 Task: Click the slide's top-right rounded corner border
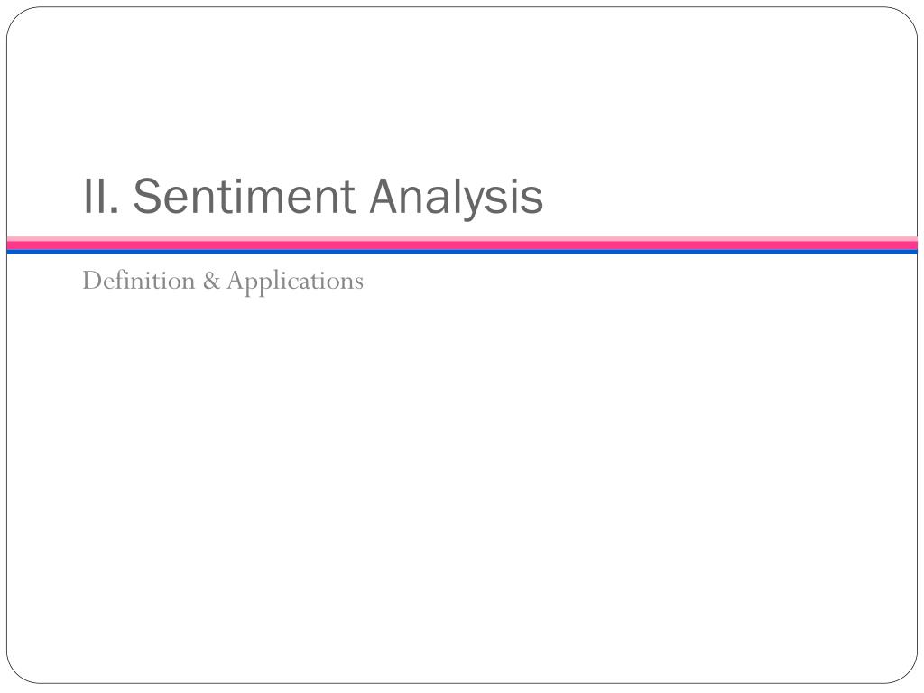click(907, 18)
